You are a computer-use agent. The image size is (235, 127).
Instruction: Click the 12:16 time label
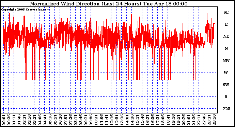click(111, 120)
